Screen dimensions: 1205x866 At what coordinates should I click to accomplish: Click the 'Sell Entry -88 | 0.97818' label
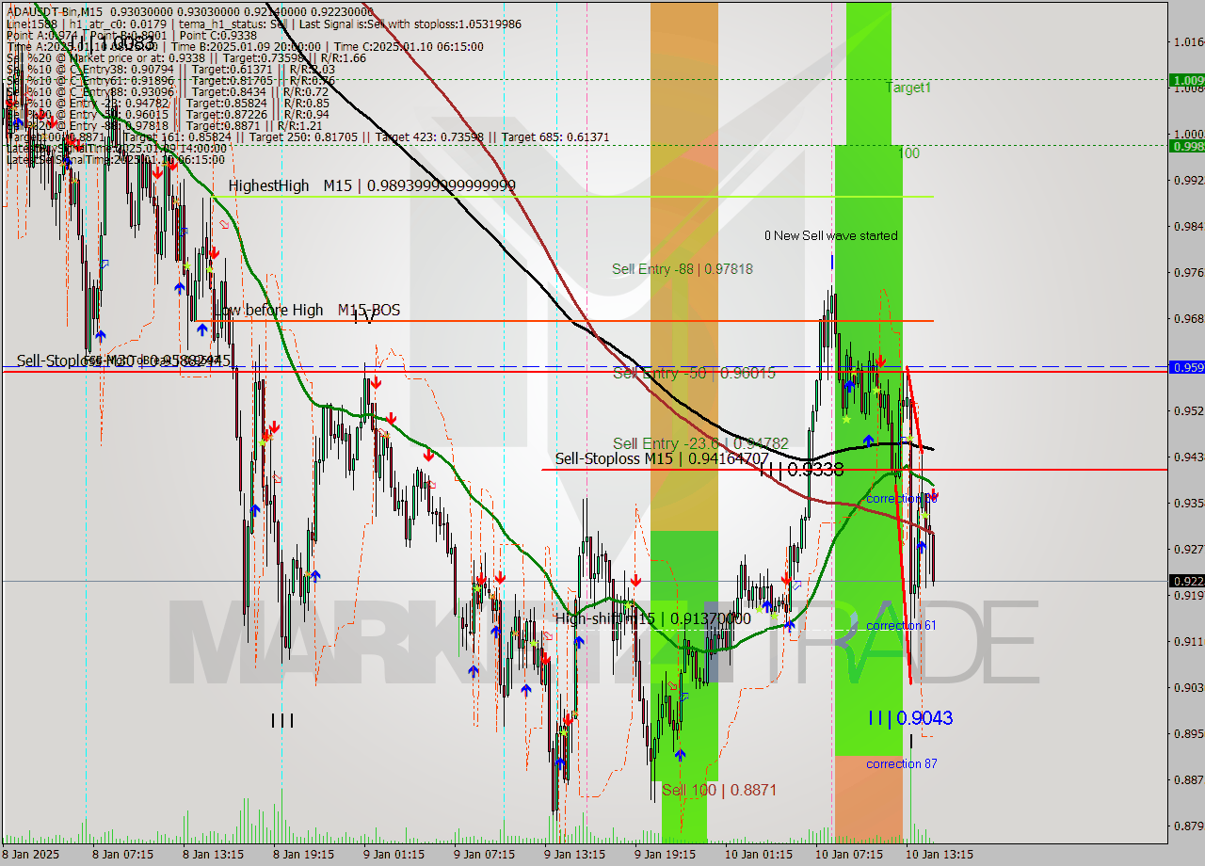click(x=683, y=269)
